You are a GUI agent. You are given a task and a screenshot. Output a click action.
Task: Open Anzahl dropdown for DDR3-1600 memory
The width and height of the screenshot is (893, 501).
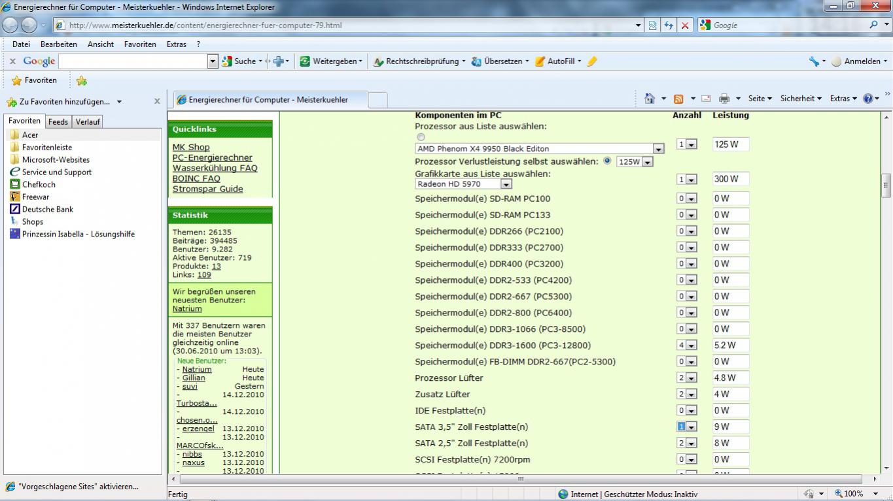coord(686,345)
